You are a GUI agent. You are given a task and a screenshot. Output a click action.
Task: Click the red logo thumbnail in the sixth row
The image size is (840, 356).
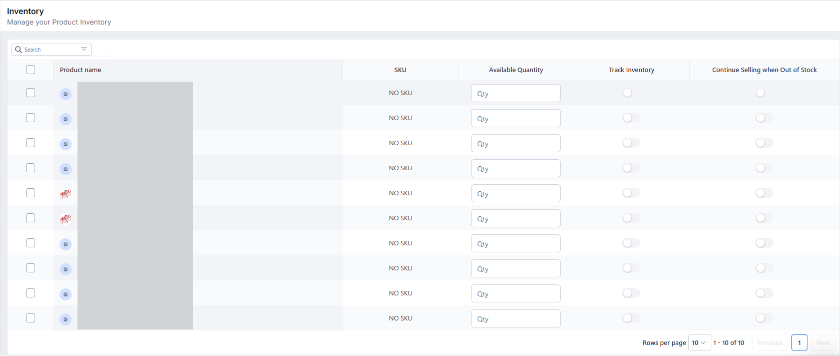pos(66,219)
